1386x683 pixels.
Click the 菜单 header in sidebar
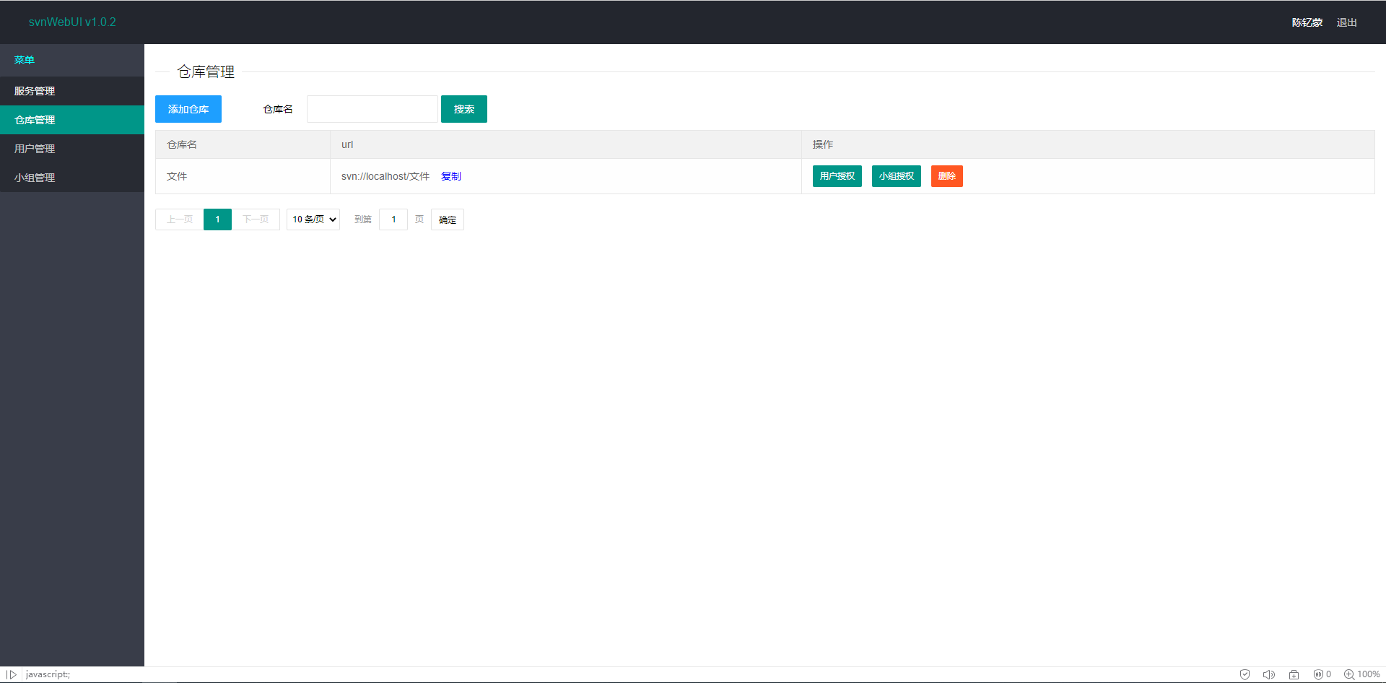(25, 60)
